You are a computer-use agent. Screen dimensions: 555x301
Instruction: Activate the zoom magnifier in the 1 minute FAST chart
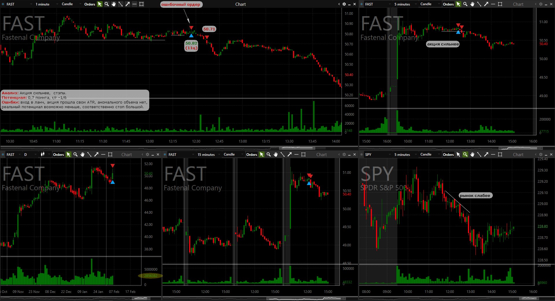coord(107,4)
